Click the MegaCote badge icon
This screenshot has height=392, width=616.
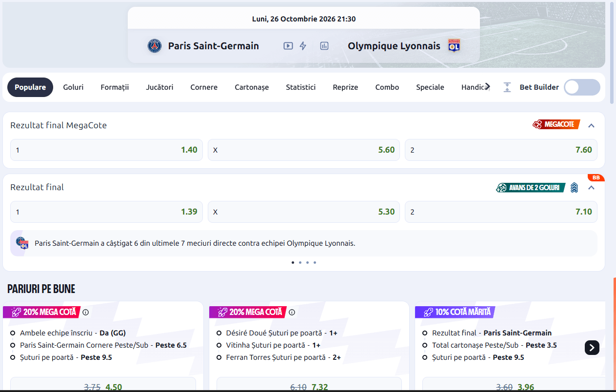tap(556, 125)
